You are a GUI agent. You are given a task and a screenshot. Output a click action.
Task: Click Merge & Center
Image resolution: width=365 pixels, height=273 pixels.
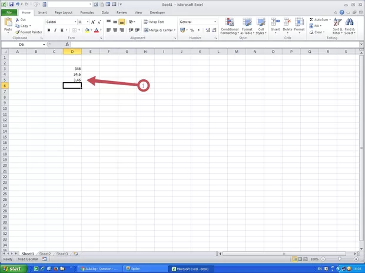tap(158, 30)
